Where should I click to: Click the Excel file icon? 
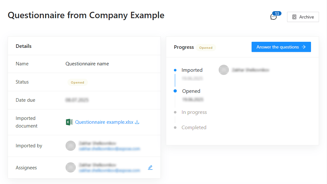click(69, 122)
